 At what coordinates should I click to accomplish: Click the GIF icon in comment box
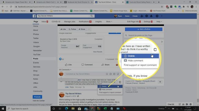pos(114,74)
